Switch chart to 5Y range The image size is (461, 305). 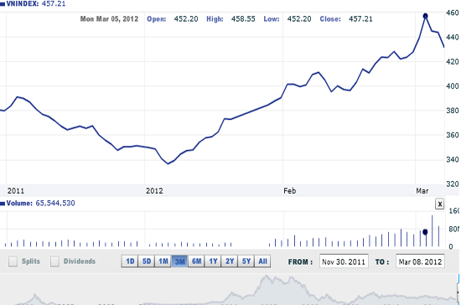[x=246, y=261]
